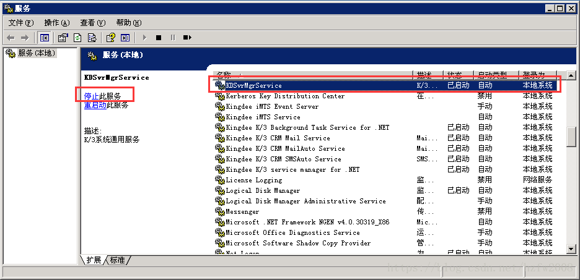Open the 帮助(H) menu
Viewport: 580px width, 280px height.
(x=129, y=23)
